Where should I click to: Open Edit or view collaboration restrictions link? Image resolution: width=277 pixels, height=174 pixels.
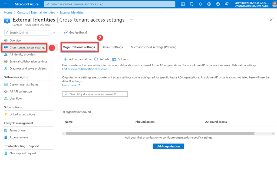85,69
